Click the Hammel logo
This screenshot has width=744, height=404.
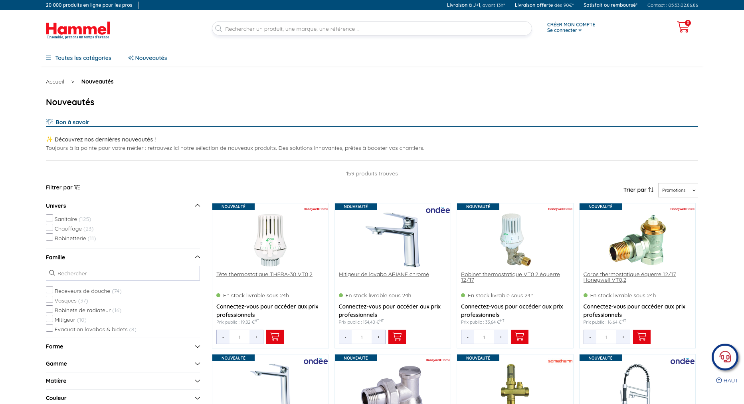coord(78,30)
